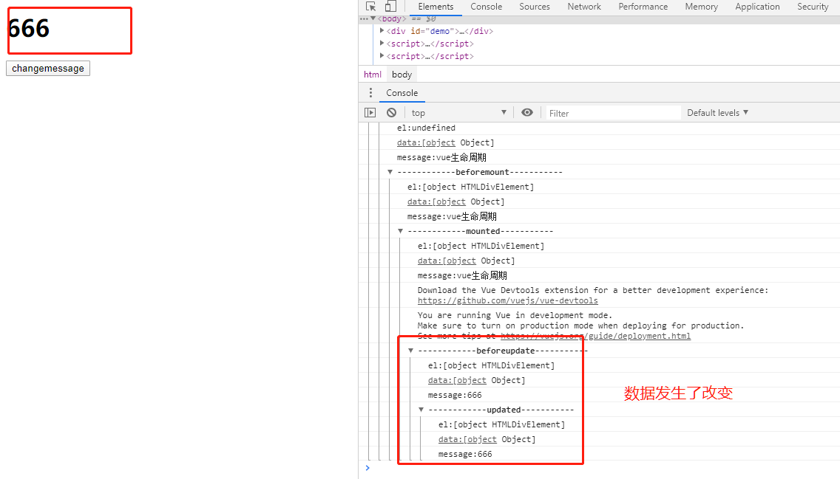Open the Sources tab

pyautogui.click(x=534, y=7)
